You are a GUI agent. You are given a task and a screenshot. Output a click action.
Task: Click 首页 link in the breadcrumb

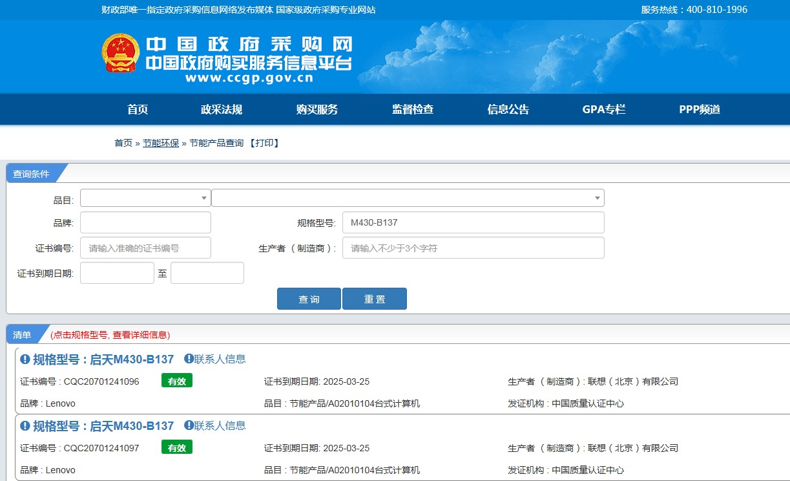(123, 143)
